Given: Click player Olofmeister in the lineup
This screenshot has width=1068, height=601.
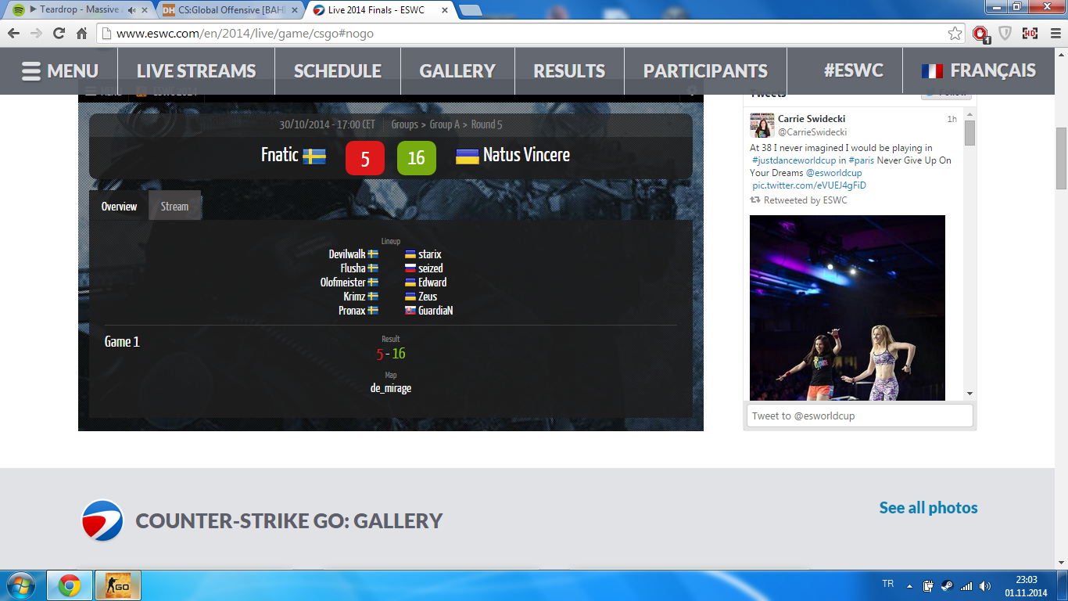Looking at the screenshot, I should tap(343, 283).
